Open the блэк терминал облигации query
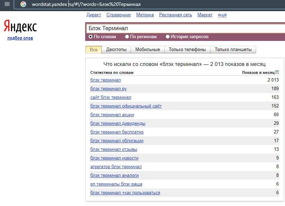The width and height of the screenshot is (285, 206). (117, 141)
